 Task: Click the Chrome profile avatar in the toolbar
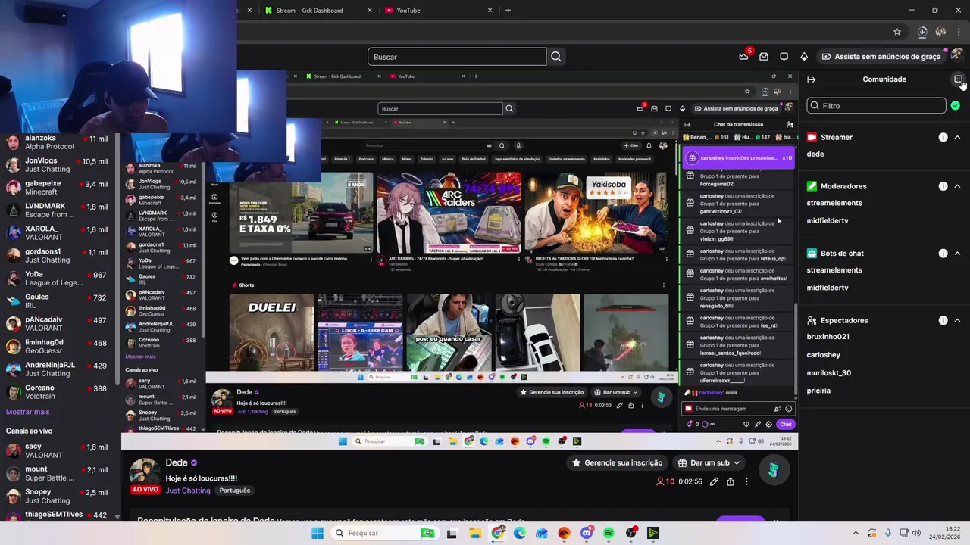tap(940, 32)
